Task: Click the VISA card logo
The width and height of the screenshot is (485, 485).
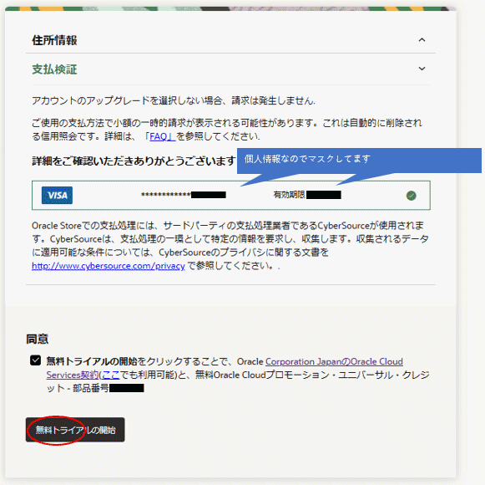Action: [58, 195]
